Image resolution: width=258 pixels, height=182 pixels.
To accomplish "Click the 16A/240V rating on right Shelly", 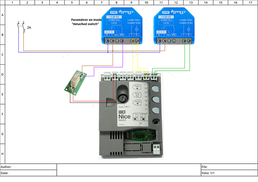I will click(186, 23).
